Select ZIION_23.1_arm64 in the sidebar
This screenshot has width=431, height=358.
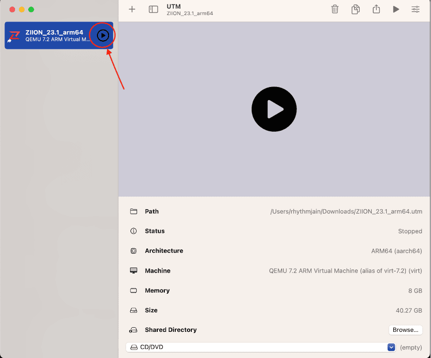[x=59, y=36]
